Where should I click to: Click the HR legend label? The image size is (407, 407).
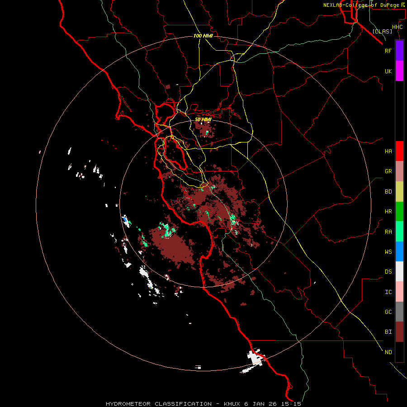pyautogui.click(x=388, y=212)
